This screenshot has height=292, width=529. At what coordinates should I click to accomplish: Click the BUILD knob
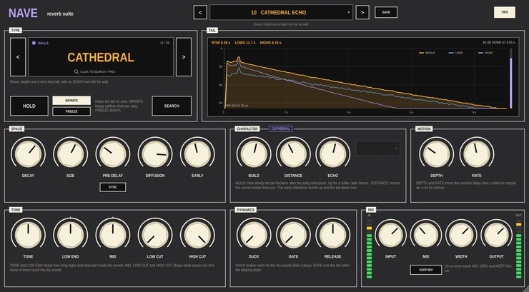click(x=254, y=154)
